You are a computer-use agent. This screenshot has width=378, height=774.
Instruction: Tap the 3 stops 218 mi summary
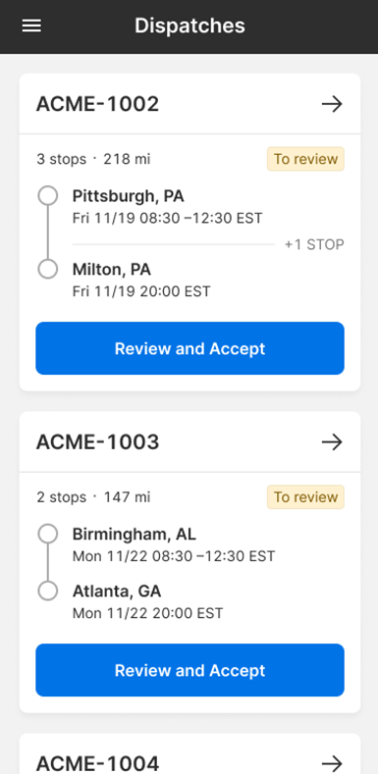[93, 159]
